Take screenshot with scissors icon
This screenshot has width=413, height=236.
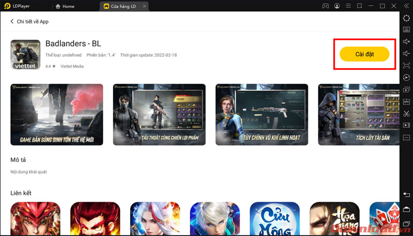(406, 113)
